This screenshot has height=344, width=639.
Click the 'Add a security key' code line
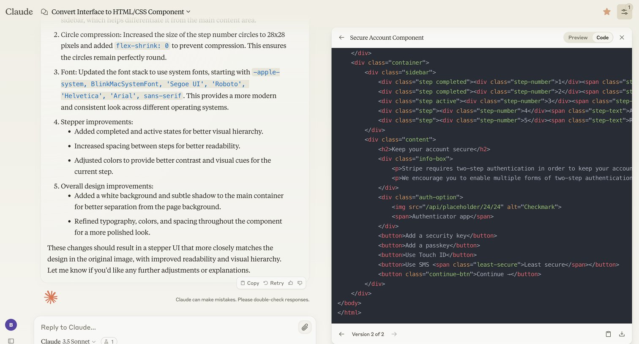point(437,235)
